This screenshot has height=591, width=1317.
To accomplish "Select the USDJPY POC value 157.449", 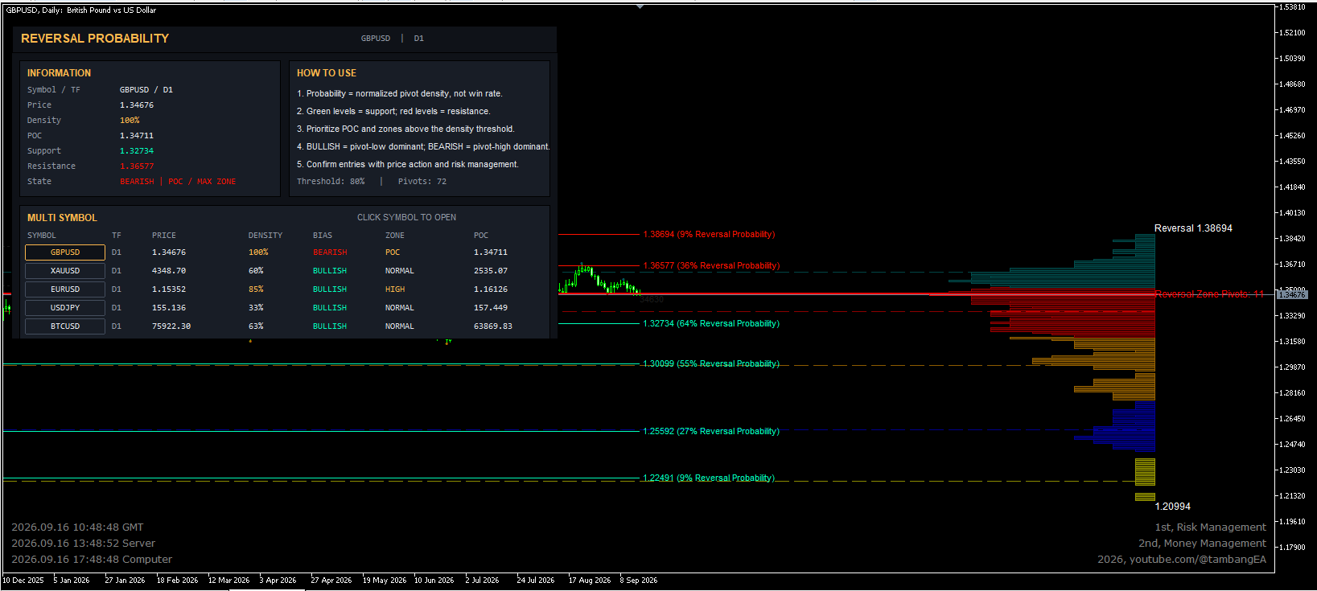I will pos(491,308).
